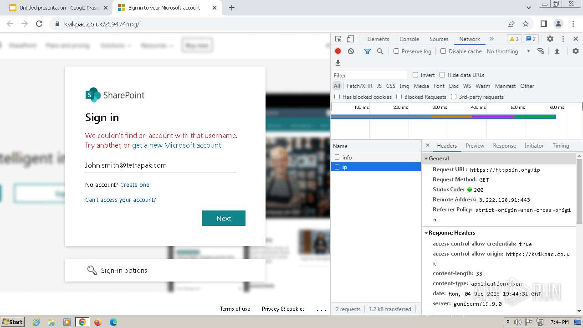Open Internet Explorer from the taskbar
The image size is (583, 328).
[36, 322]
